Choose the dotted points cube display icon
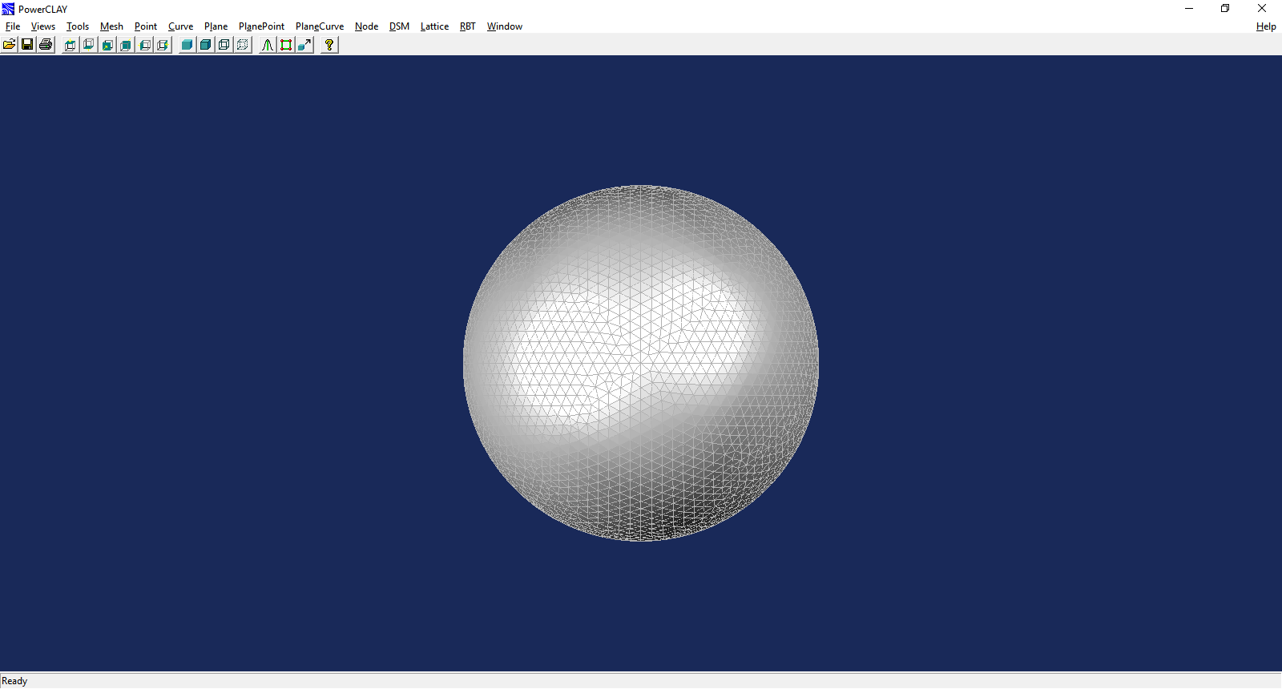Image resolution: width=1282 pixels, height=689 pixels. [x=243, y=45]
